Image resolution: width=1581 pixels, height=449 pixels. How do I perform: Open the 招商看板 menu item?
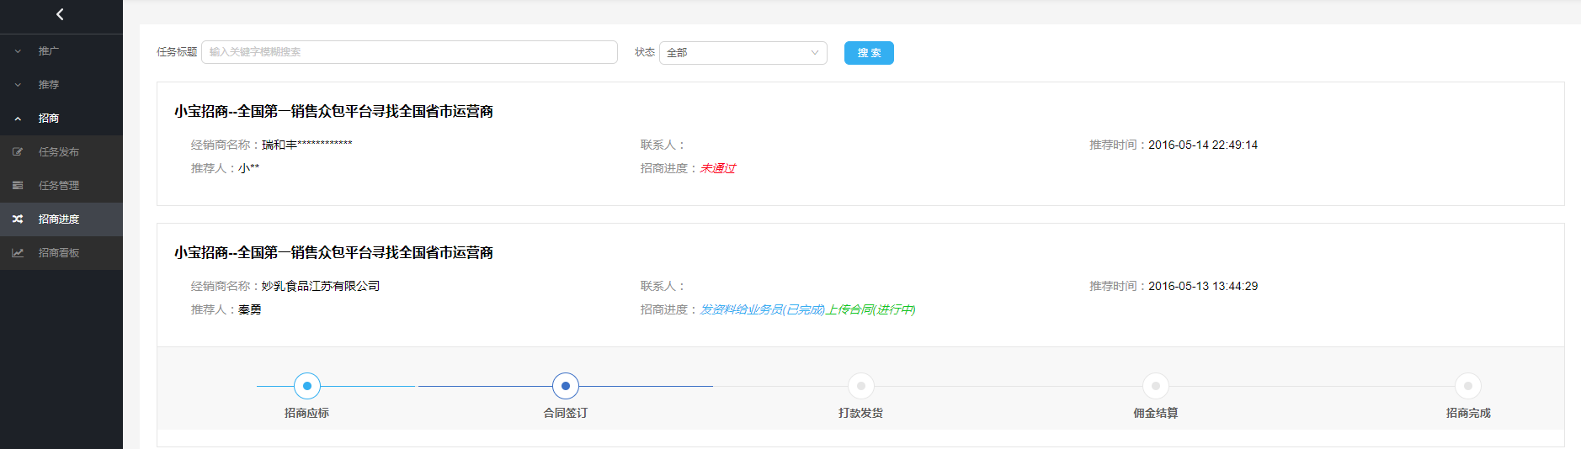(59, 253)
